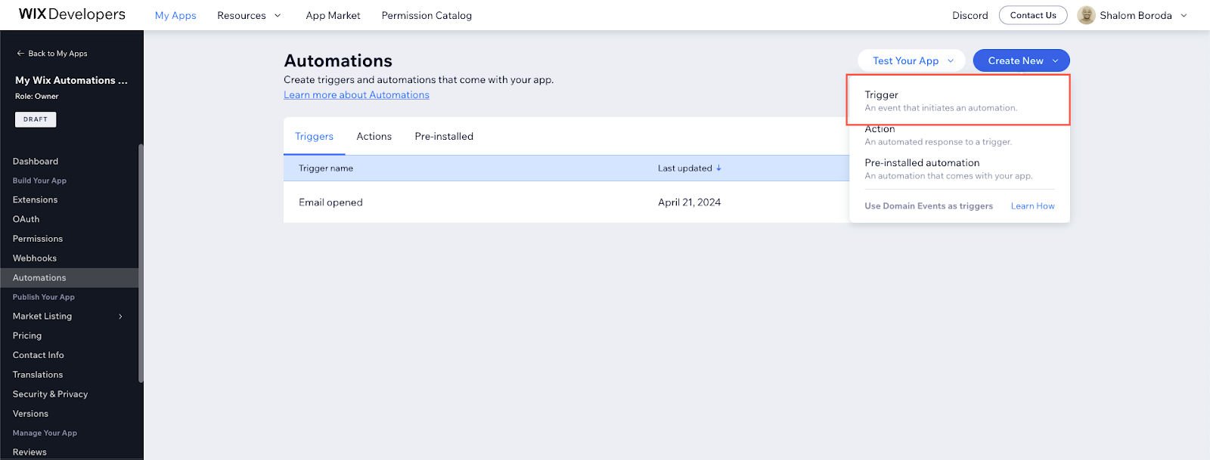Screen dimensions: 1210x460
Task: Open Translations in the sidebar
Action: click(38, 375)
